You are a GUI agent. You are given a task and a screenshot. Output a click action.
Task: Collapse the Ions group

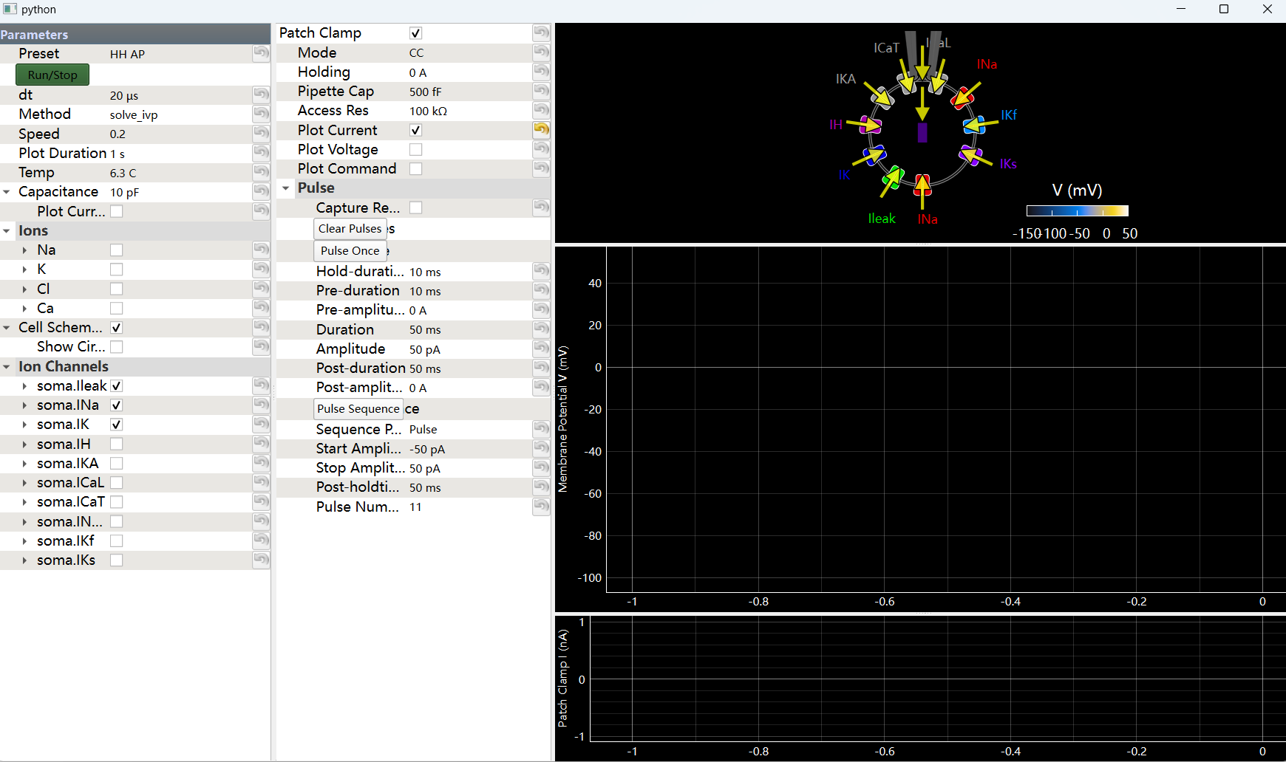[x=7, y=231]
